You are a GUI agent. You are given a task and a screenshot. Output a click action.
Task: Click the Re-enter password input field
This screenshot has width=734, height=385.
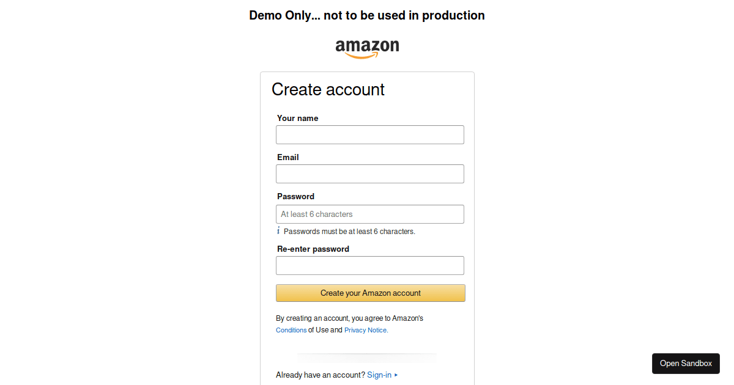pos(369,265)
